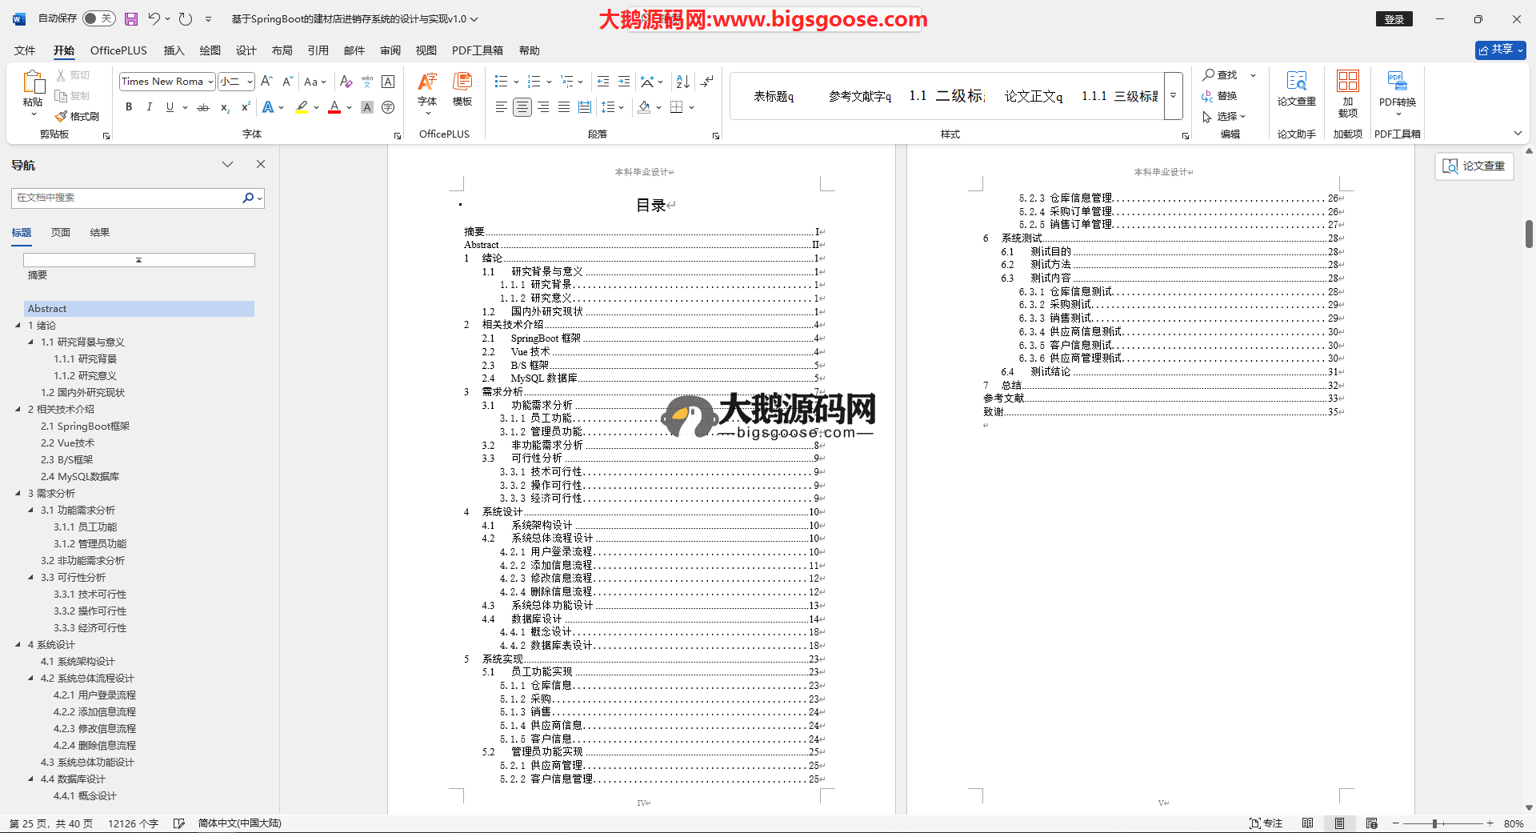The height and width of the screenshot is (833, 1536).
Task: Click the 登录 (Sign in) button
Action: 1394,19
